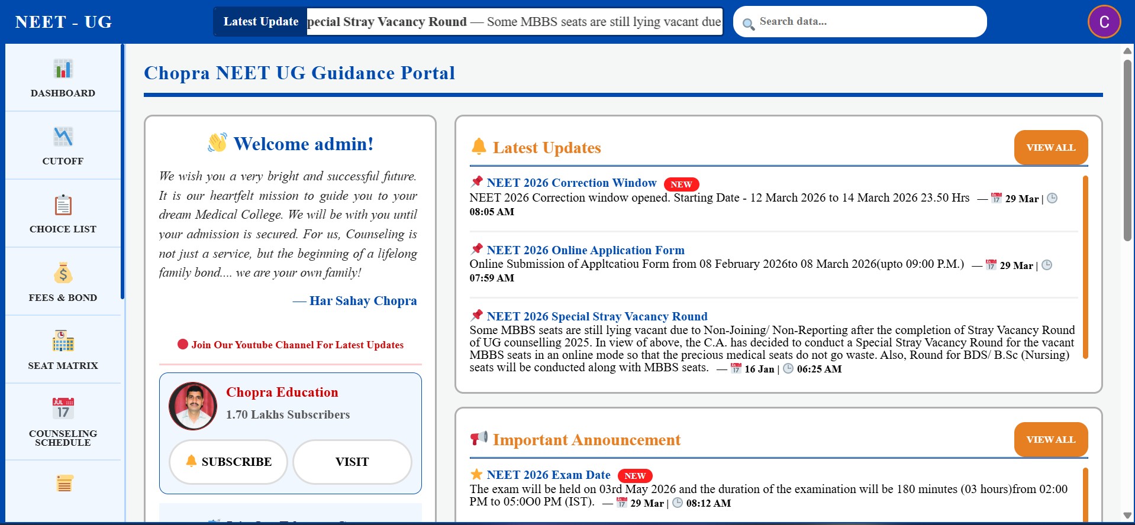Open the Dashboard sidebar icon
The image size is (1135, 525).
(x=63, y=69)
